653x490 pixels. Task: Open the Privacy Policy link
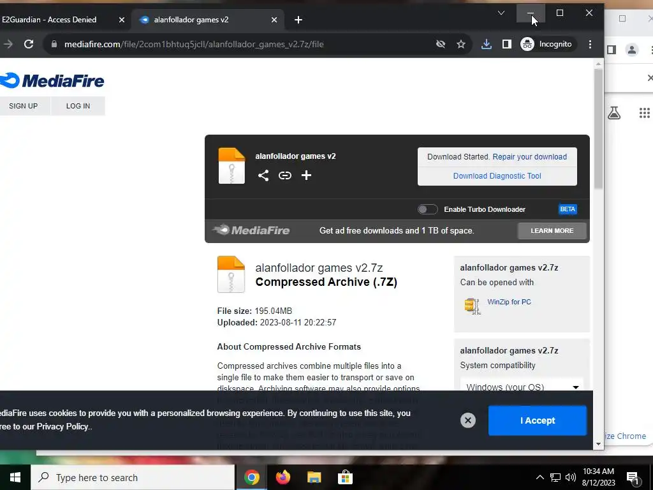(x=62, y=427)
